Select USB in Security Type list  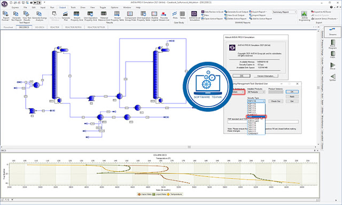[x=256, y=117]
